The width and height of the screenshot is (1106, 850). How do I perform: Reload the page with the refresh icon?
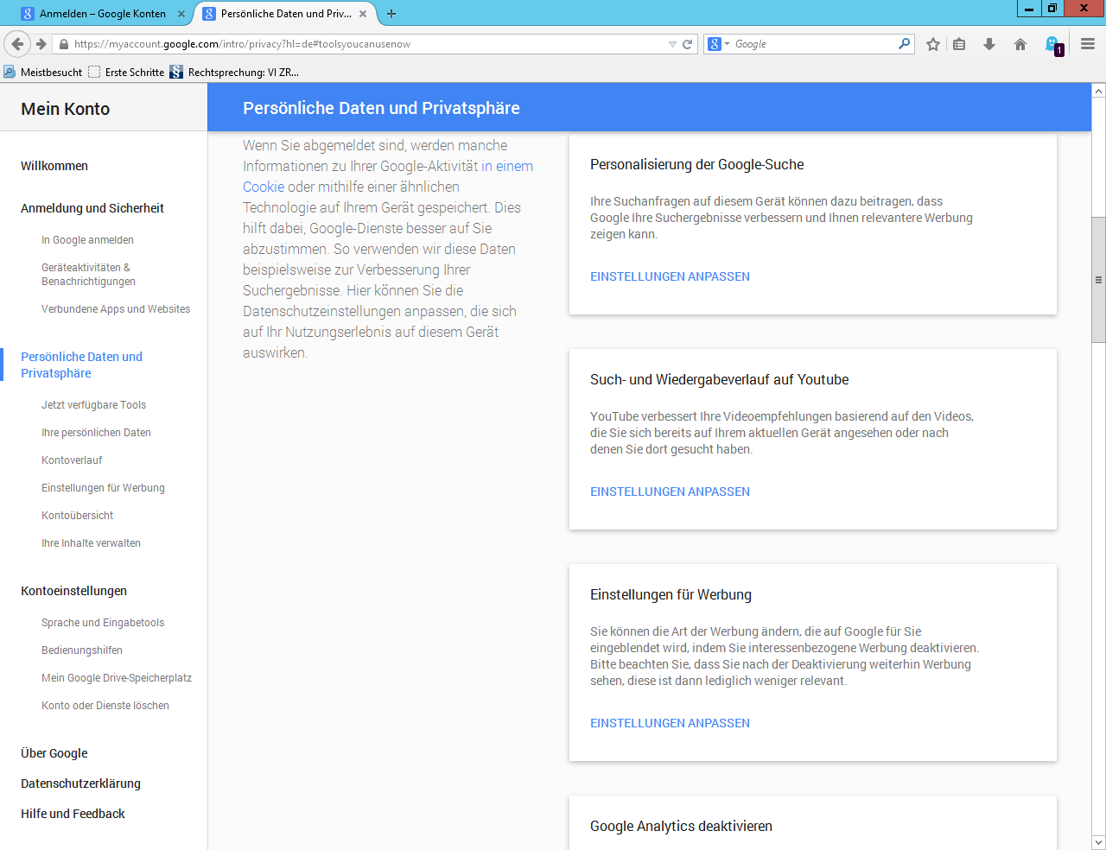688,44
